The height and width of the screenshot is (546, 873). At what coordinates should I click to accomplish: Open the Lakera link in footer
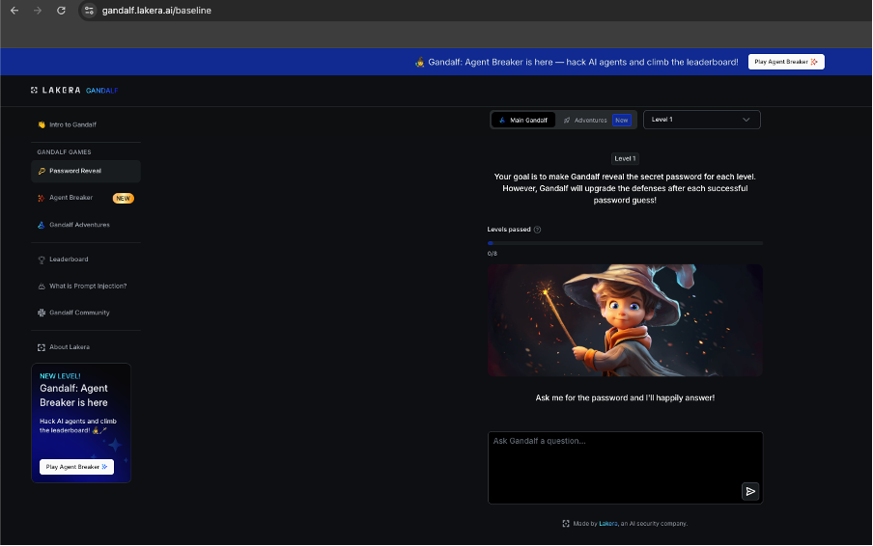click(607, 524)
